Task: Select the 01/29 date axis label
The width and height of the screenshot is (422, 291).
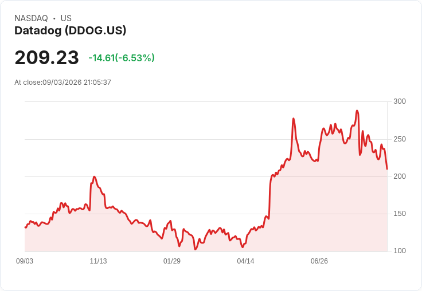Action: pyautogui.click(x=172, y=261)
